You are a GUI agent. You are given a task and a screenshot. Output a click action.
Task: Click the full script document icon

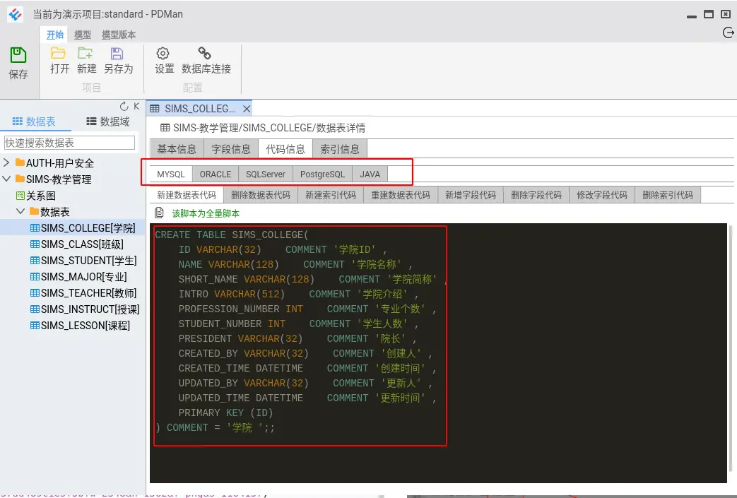coord(159,213)
